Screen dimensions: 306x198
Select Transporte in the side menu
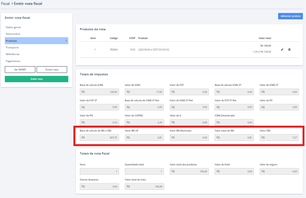[12, 48]
